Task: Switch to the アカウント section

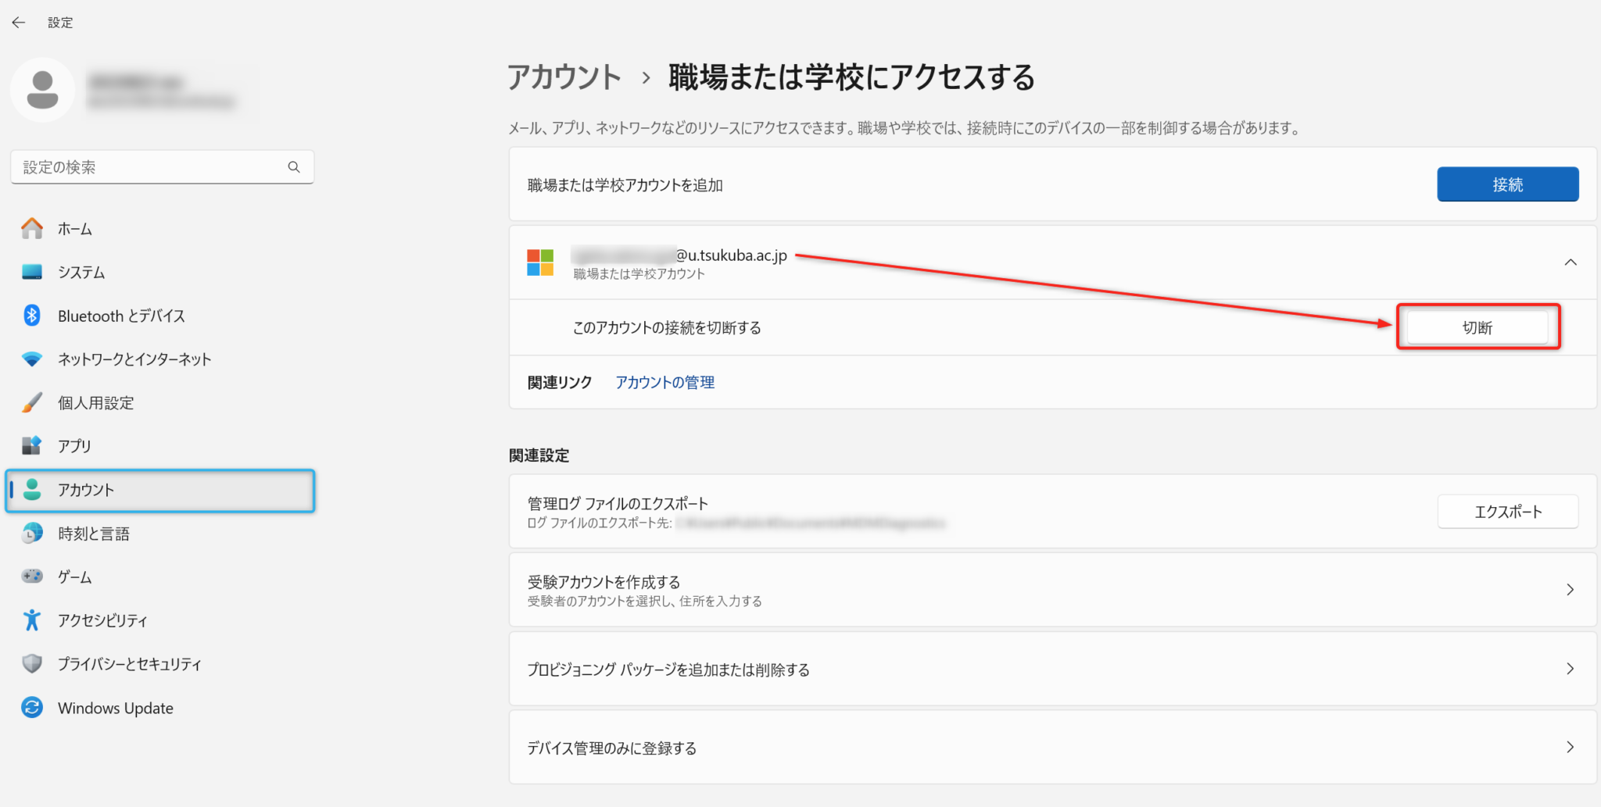Action: [x=86, y=490]
